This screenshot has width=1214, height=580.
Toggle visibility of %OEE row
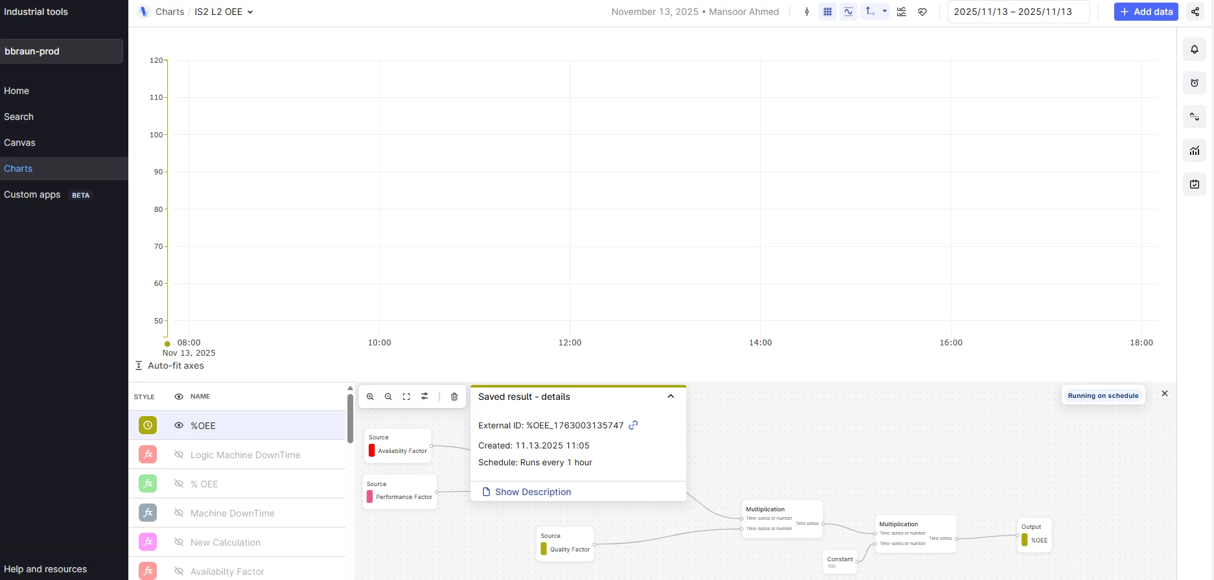pos(179,425)
